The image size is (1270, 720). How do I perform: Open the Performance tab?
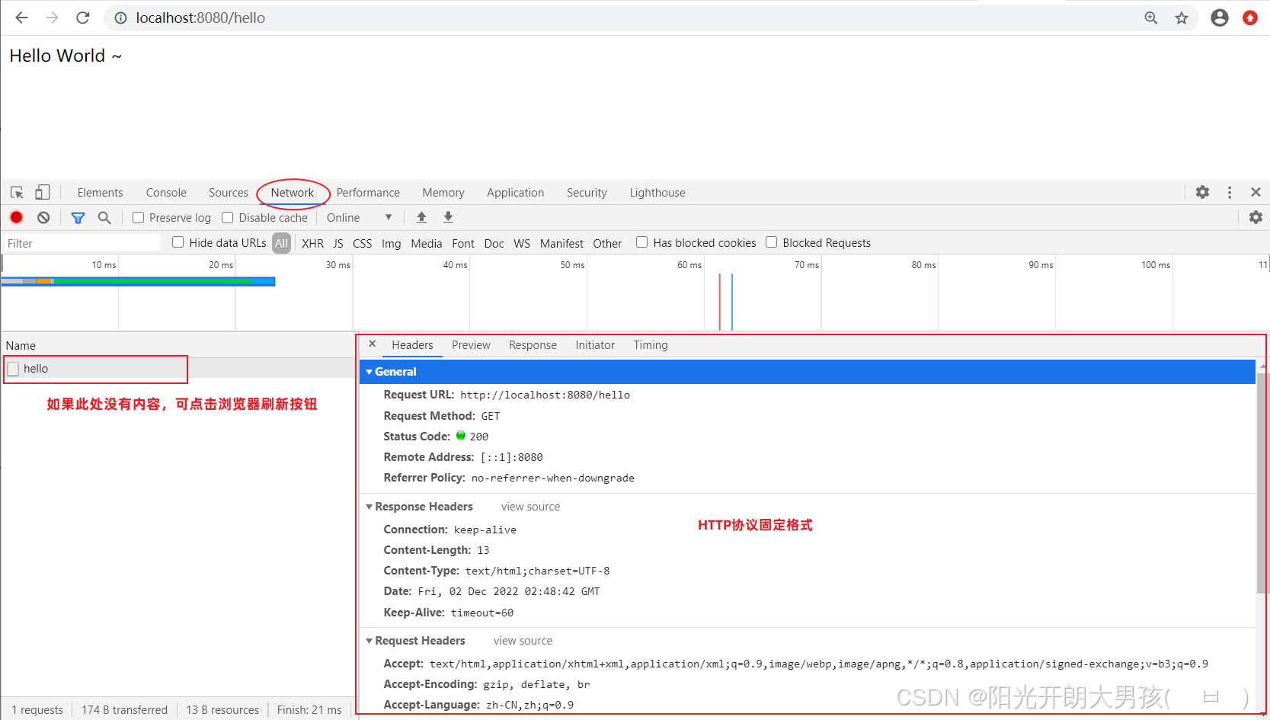368,193
